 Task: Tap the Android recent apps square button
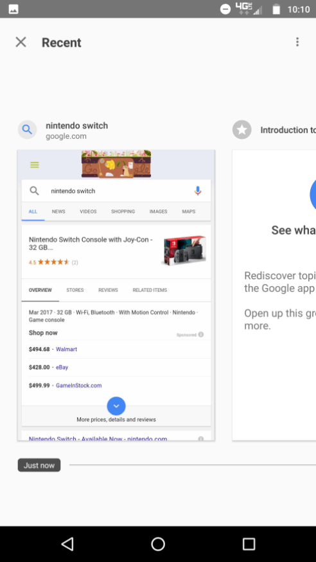click(x=249, y=544)
